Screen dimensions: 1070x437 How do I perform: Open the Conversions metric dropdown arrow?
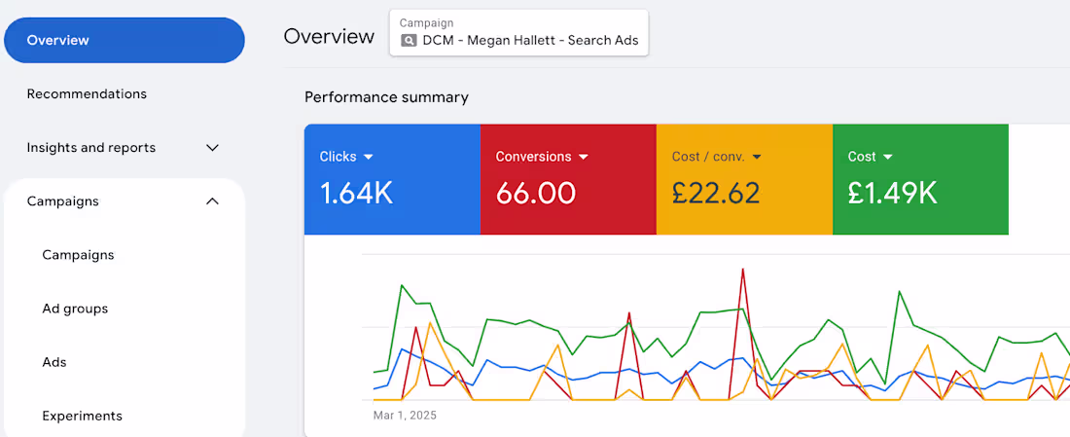click(x=584, y=157)
